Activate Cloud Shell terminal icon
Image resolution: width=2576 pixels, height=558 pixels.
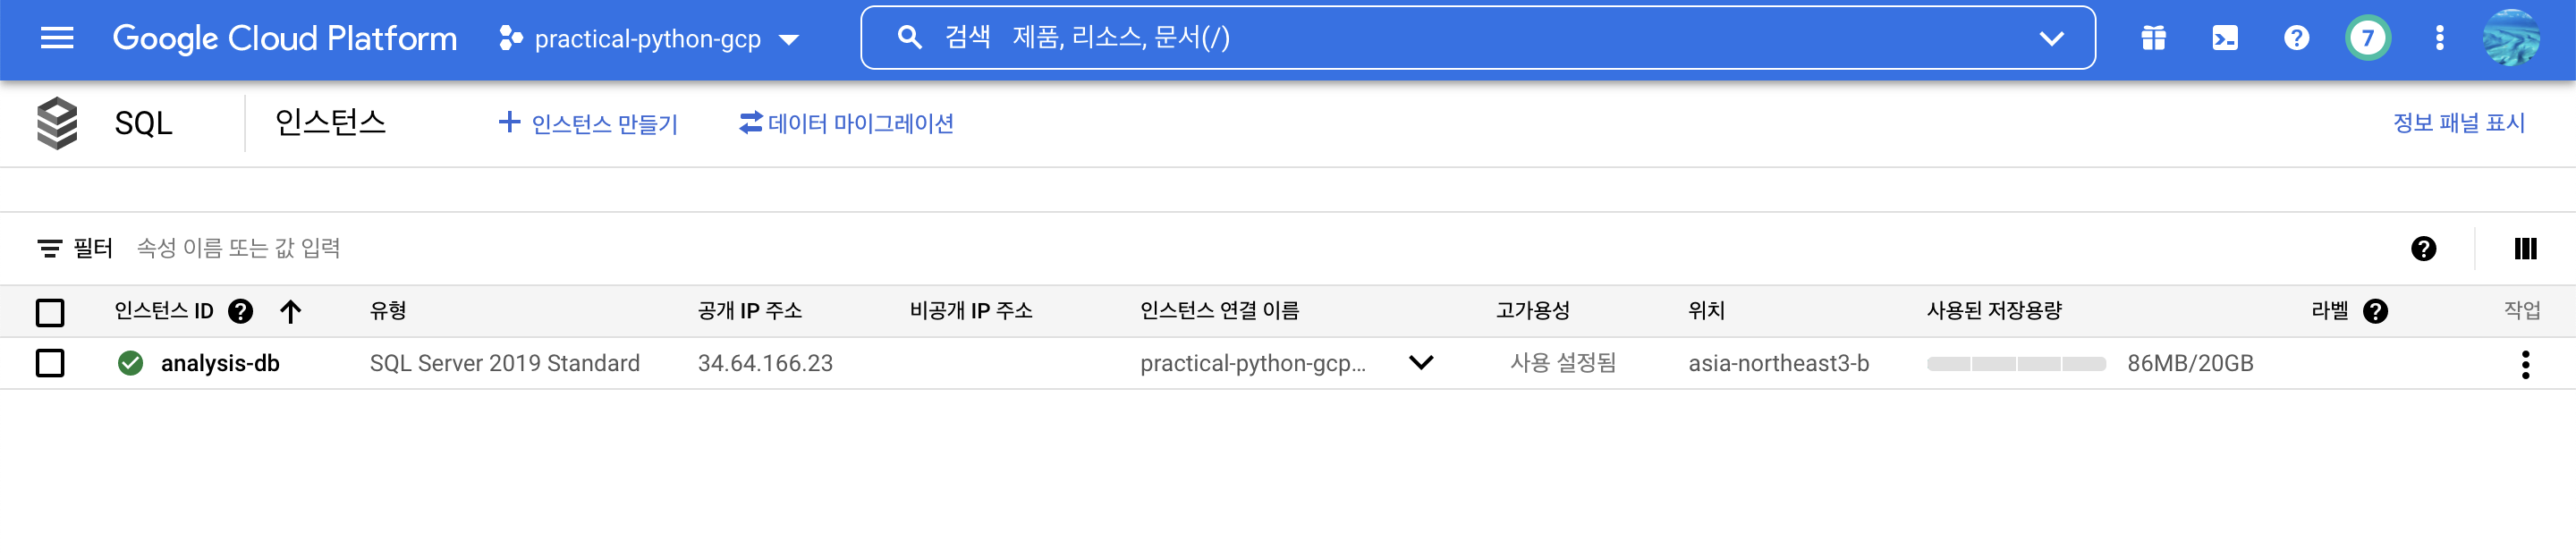tap(2224, 38)
